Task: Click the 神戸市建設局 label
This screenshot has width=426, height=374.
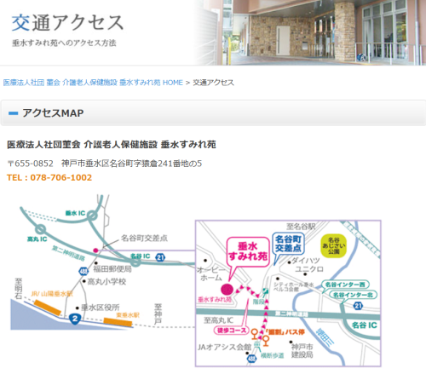Action: pos(302,350)
